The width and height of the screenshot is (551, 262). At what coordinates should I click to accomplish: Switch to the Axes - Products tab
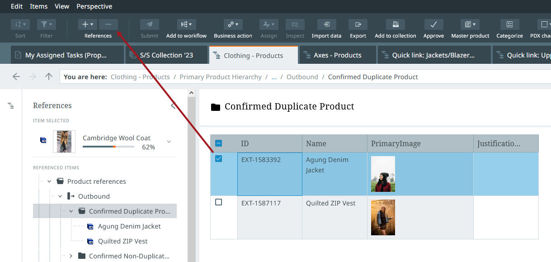pyautogui.click(x=337, y=55)
